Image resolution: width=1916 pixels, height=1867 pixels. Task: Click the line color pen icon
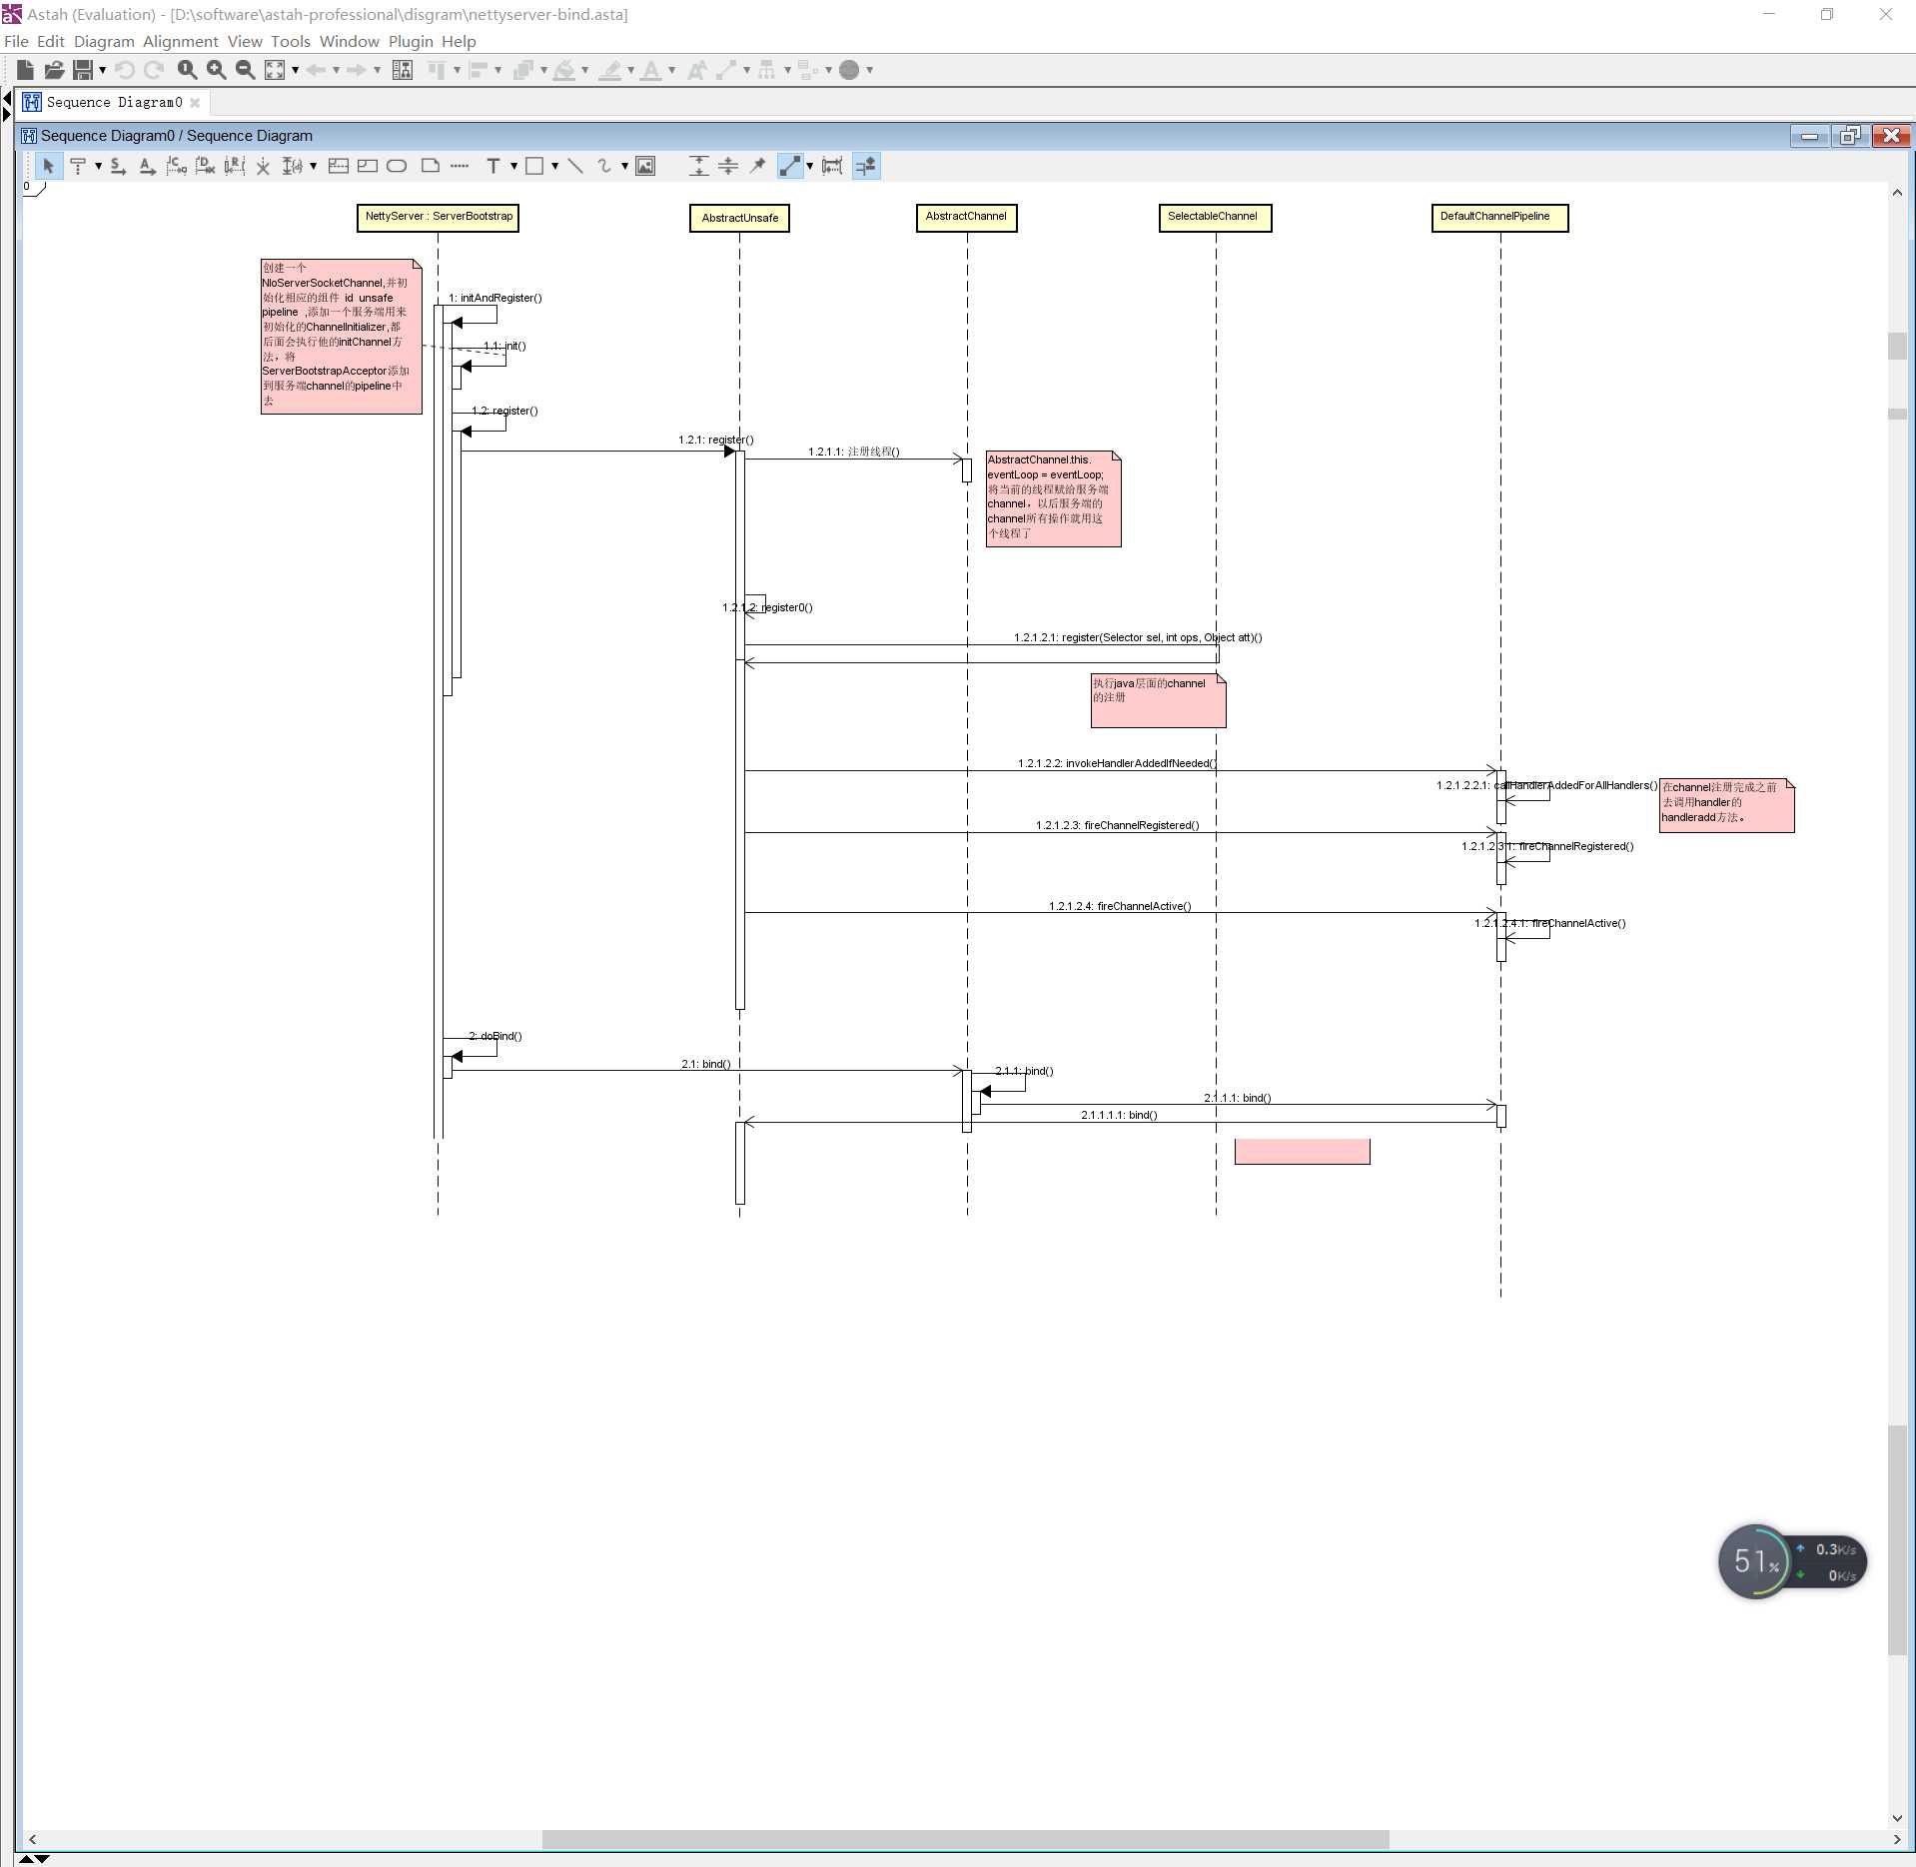click(x=610, y=70)
